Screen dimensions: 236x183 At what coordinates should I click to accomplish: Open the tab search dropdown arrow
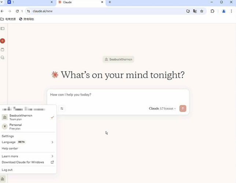(1, 2)
